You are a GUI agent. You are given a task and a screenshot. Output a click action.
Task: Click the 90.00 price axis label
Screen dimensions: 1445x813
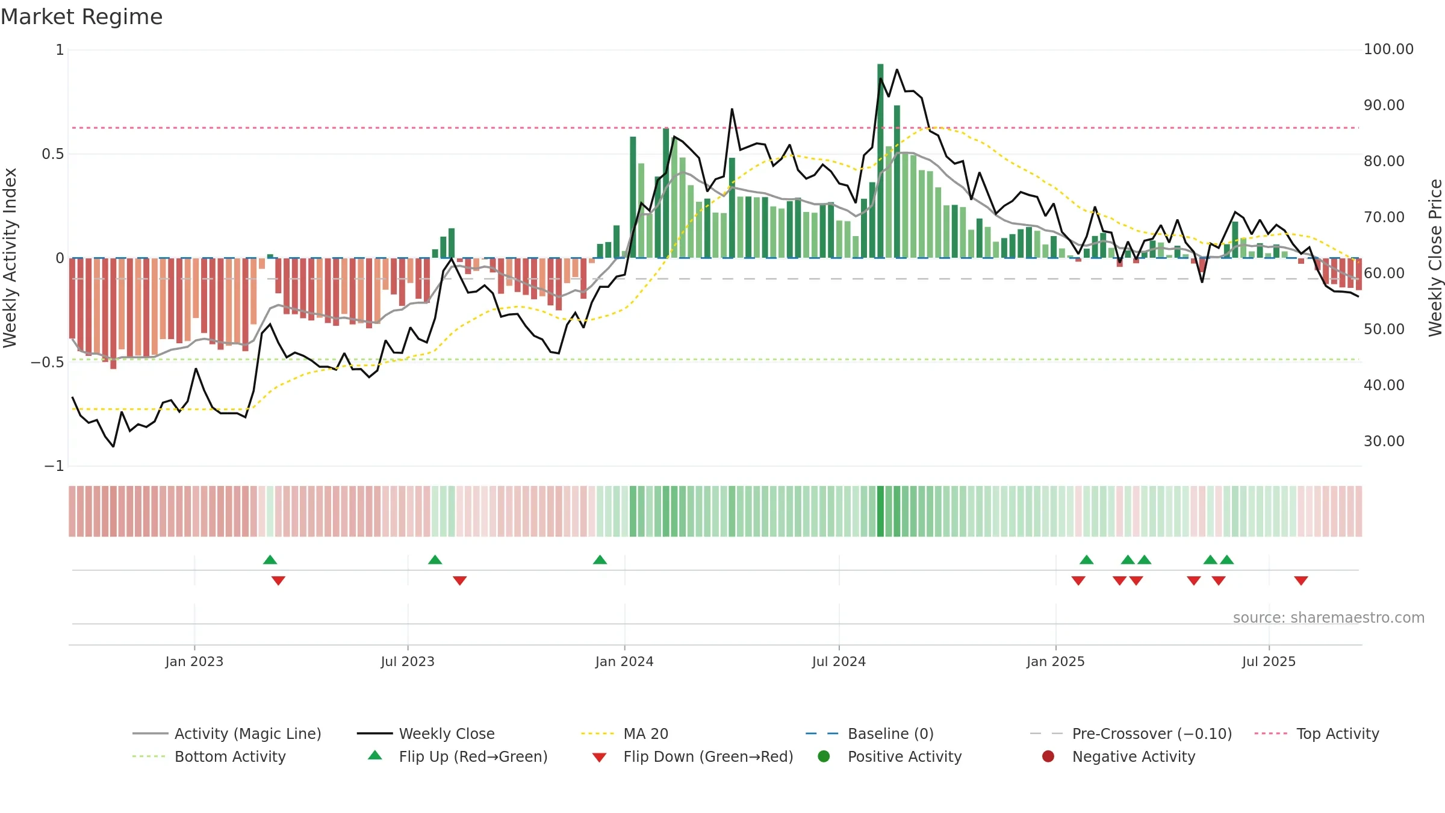tap(1384, 105)
